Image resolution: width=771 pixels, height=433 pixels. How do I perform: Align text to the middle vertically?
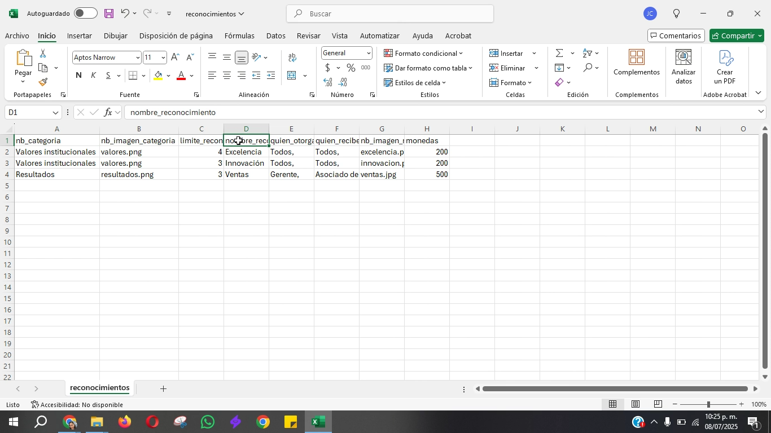[227, 57]
